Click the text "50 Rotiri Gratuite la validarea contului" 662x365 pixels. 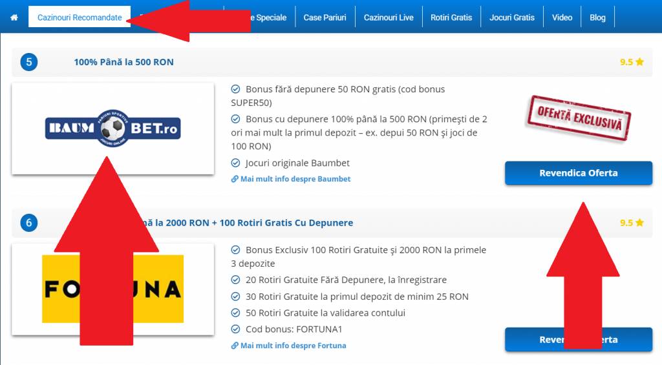tap(326, 313)
